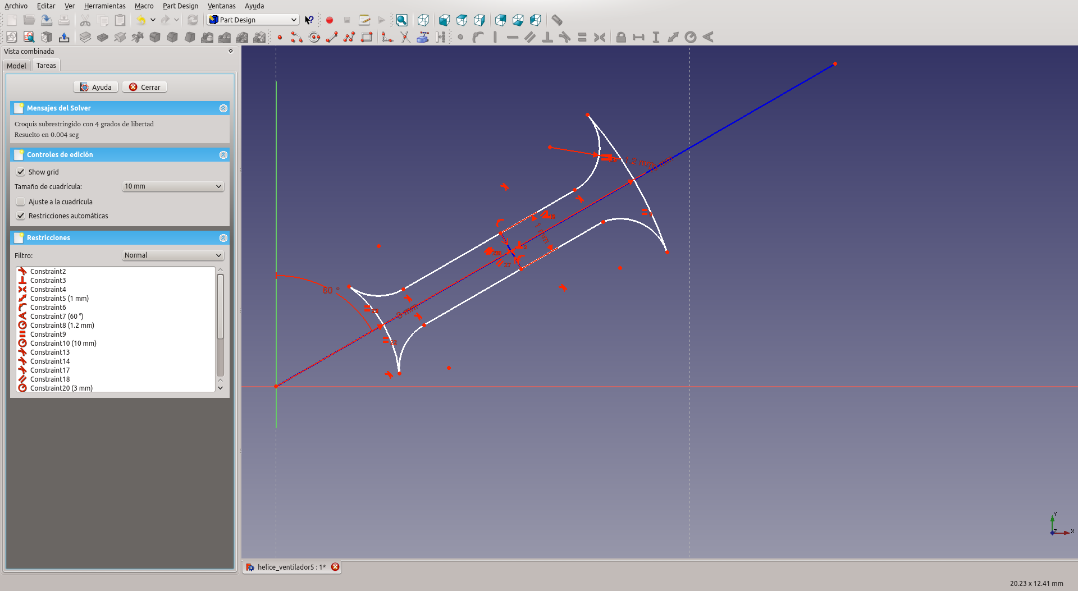The height and width of the screenshot is (591, 1078).
Task: Switch to the Model tab
Action: coord(17,66)
